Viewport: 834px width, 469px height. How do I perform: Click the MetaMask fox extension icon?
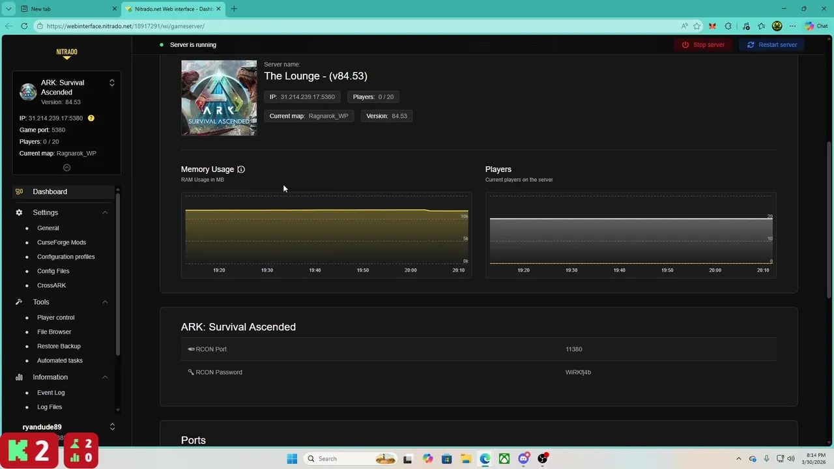point(712,26)
